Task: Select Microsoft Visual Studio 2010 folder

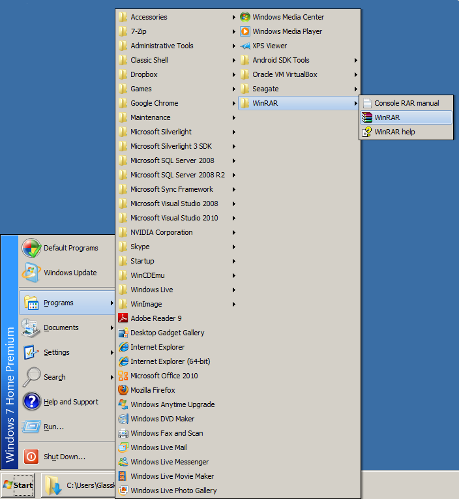Action: coord(174,218)
